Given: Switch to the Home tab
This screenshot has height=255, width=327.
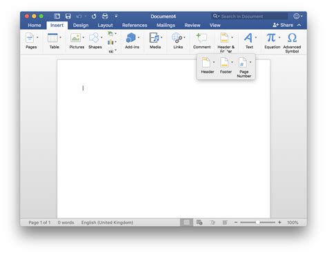Looking at the screenshot, I should pyautogui.click(x=34, y=25).
